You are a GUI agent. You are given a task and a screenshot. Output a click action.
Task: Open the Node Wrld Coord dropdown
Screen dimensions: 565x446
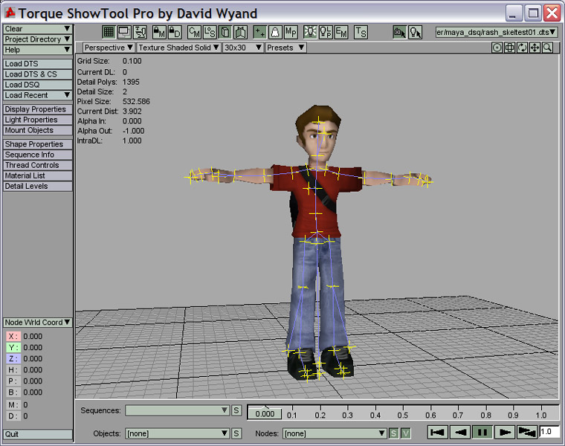(37, 323)
